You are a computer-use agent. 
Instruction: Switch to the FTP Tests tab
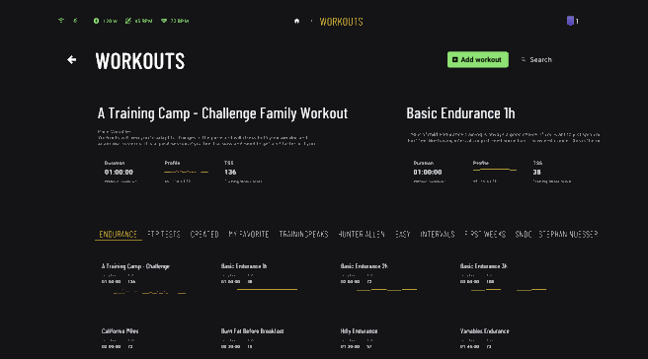(164, 235)
